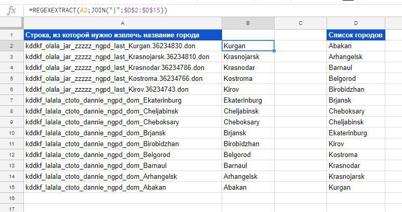
Task: Select cell D5 containing Belgorod
Action: click(356, 78)
